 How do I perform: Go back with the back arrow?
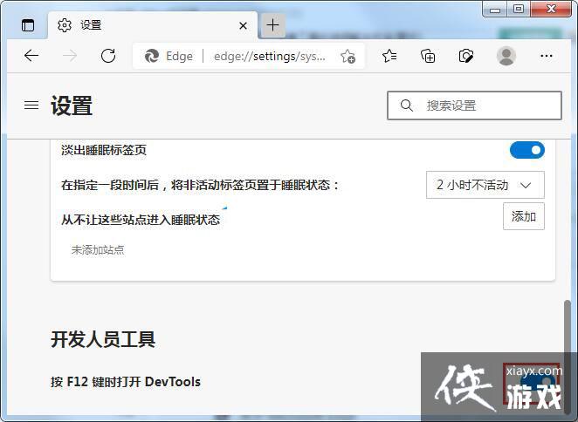[x=31, y=56]
